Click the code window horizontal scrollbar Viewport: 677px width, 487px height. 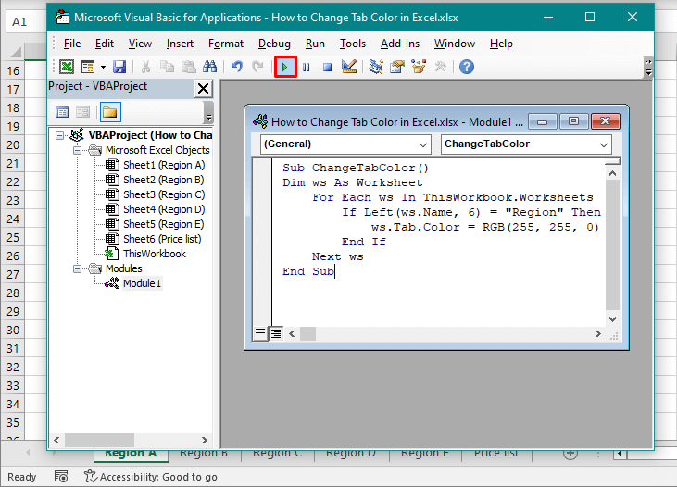[445, 332]
